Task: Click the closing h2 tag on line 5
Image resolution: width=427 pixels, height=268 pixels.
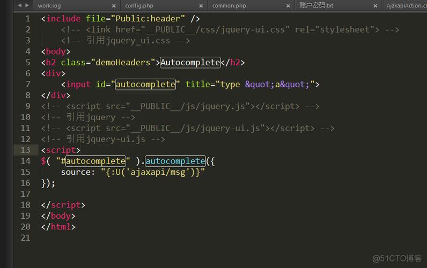Action: click(233, 62)
